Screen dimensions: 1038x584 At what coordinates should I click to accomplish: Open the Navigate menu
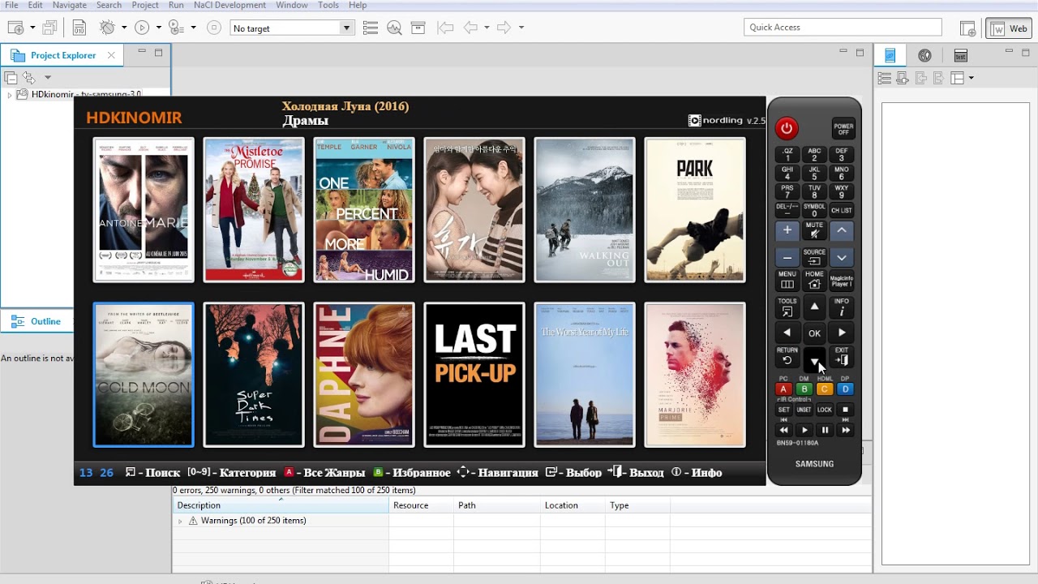70,5
